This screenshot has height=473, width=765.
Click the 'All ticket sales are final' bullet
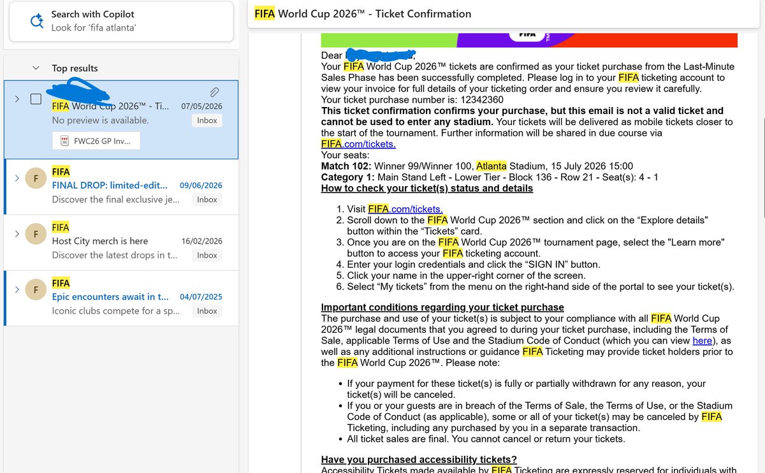(486, 439)
